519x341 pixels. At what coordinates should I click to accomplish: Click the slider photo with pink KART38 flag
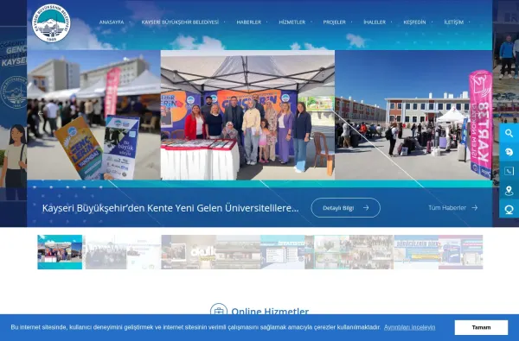(x=413, y=115)
